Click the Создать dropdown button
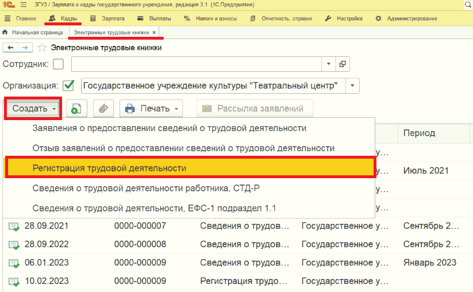The width and height of the screenshot is (473, 292). click(33, 108)
